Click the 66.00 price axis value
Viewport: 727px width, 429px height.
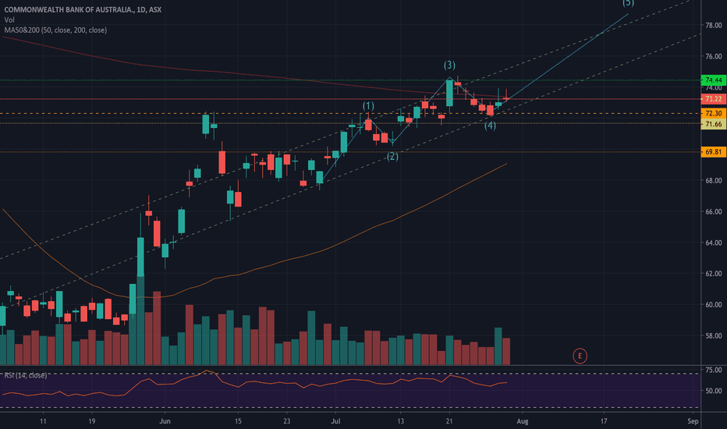pos(713,211)
